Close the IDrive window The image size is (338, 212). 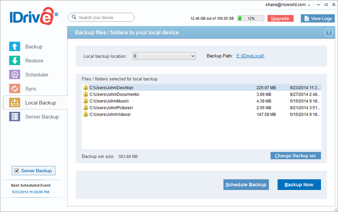click(334, 4)
